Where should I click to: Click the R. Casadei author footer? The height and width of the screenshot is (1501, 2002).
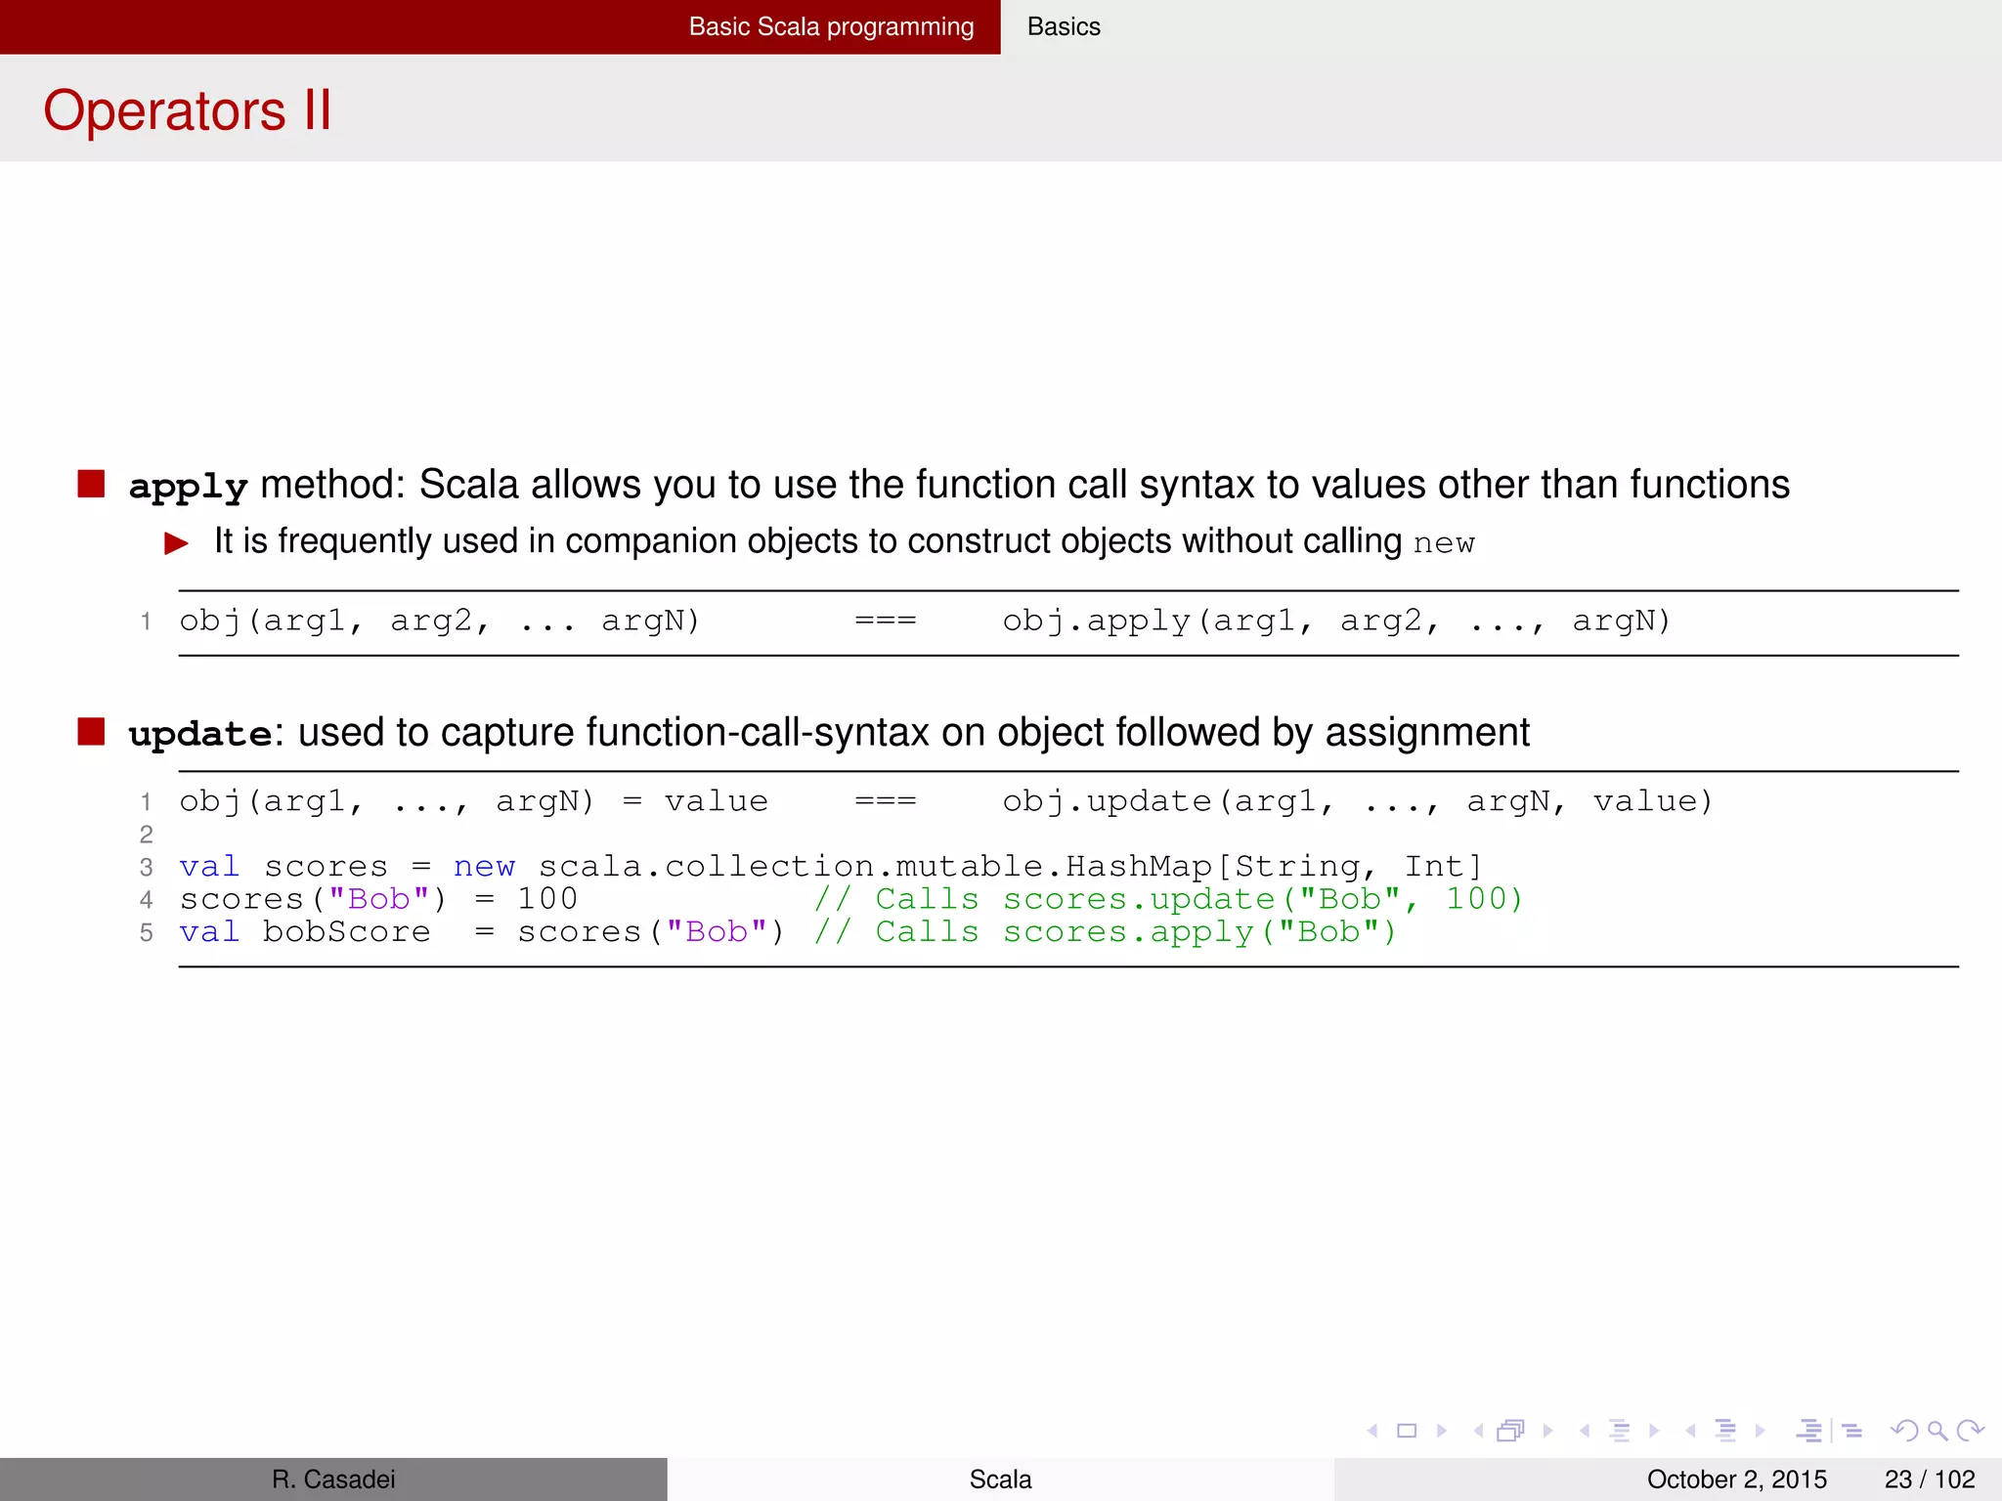[x=333, y=1480]
